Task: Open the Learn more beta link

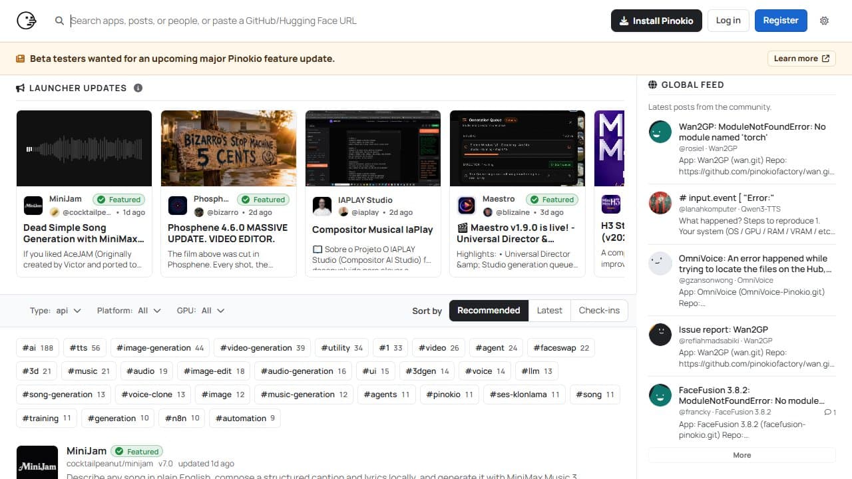Action: point(801,59)
